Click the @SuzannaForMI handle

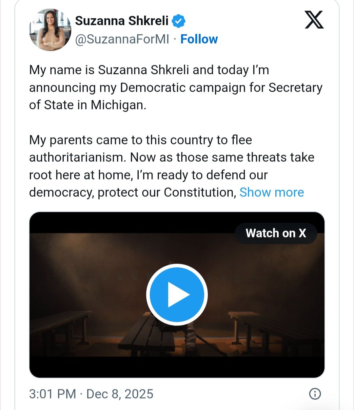122,39
